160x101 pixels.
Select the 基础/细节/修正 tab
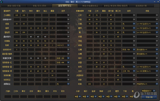click(65, 6)
